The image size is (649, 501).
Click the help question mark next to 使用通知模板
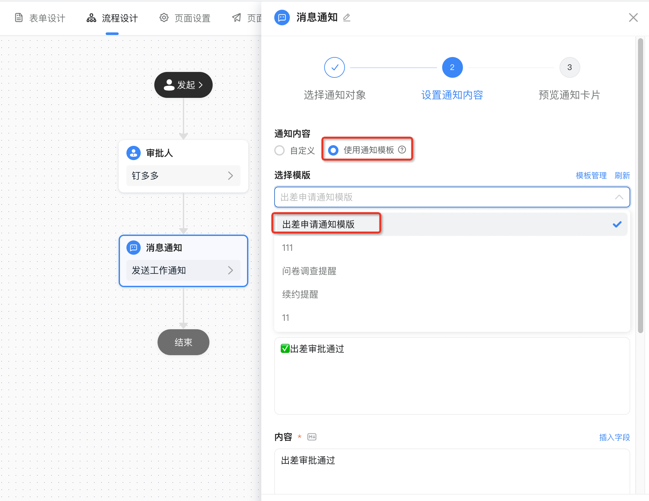click(x=402, y=150)
